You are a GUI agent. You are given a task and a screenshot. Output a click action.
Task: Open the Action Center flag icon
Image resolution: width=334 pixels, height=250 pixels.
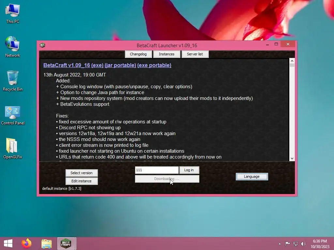coord(287,243)
